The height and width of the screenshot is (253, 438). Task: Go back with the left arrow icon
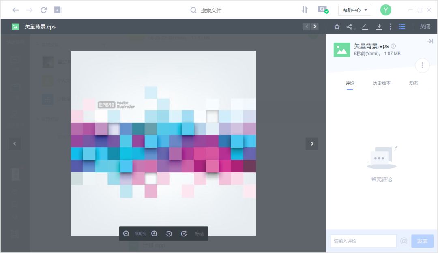[16, 10]
